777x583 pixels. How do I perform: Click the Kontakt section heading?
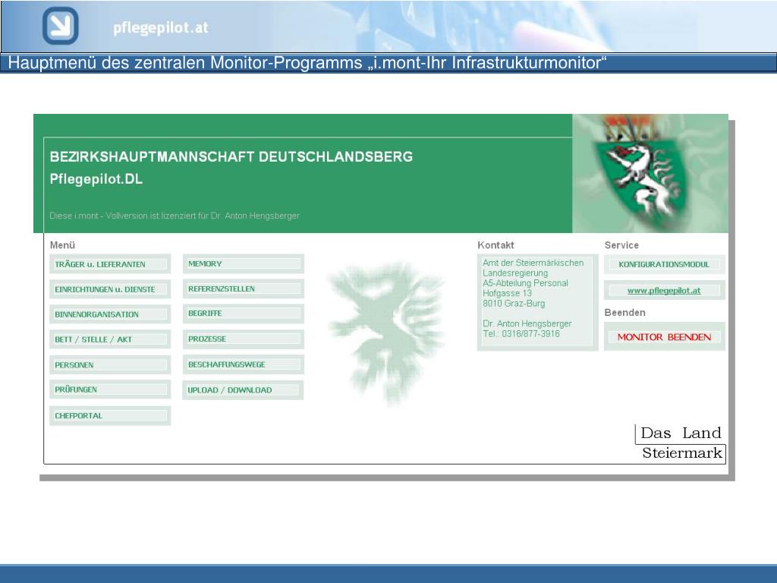pyautogui.click(x=495, y=245)
